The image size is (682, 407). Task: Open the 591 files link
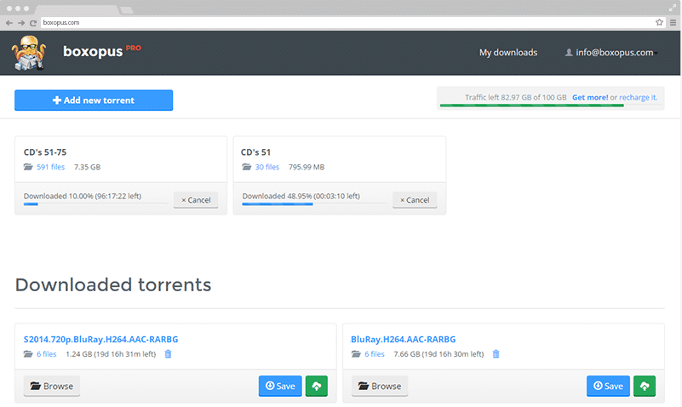(x=51, y=168)
